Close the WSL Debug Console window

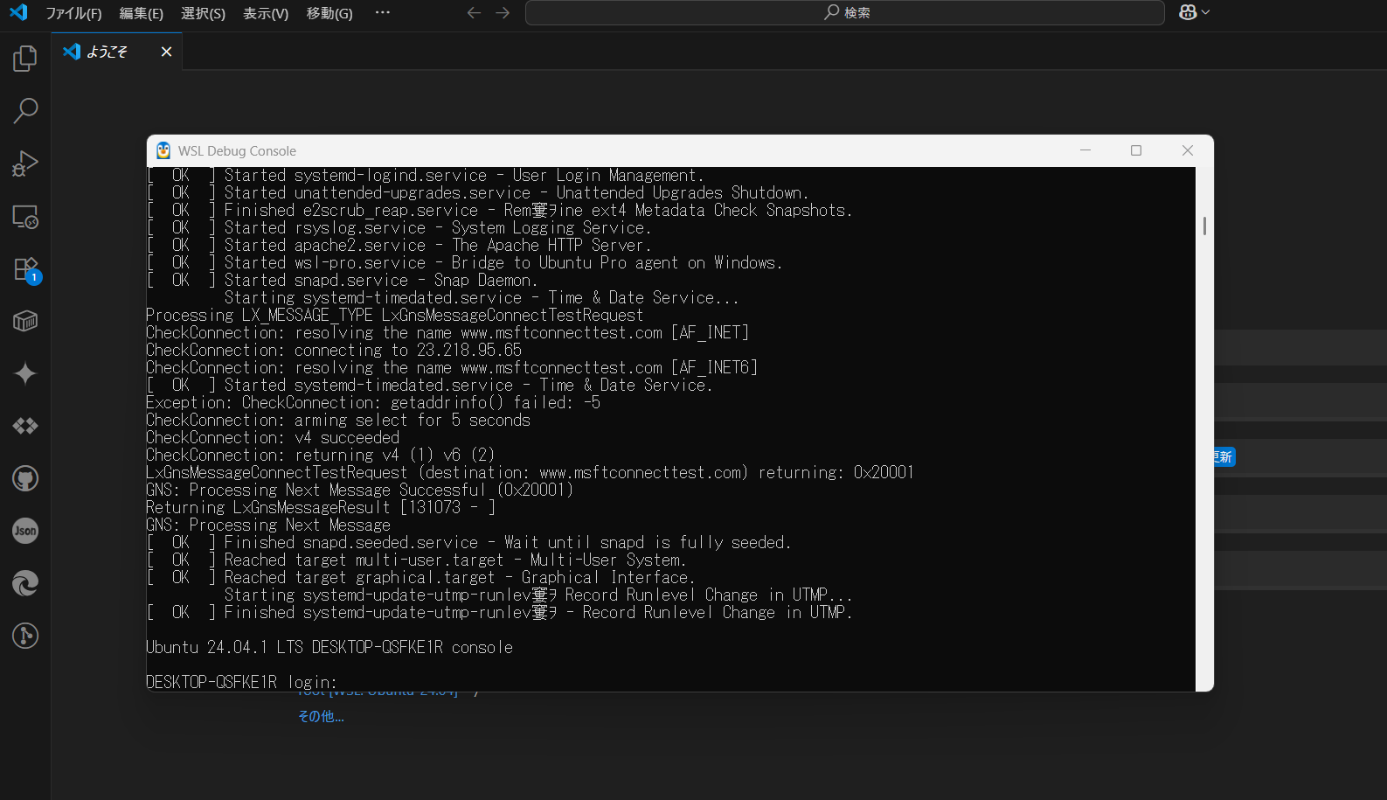pos(1188,150)
